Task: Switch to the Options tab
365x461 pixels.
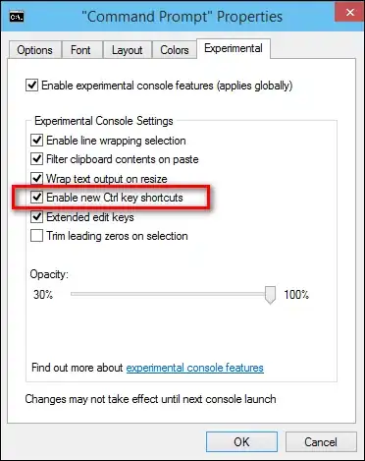Action: tap(34, 50)
